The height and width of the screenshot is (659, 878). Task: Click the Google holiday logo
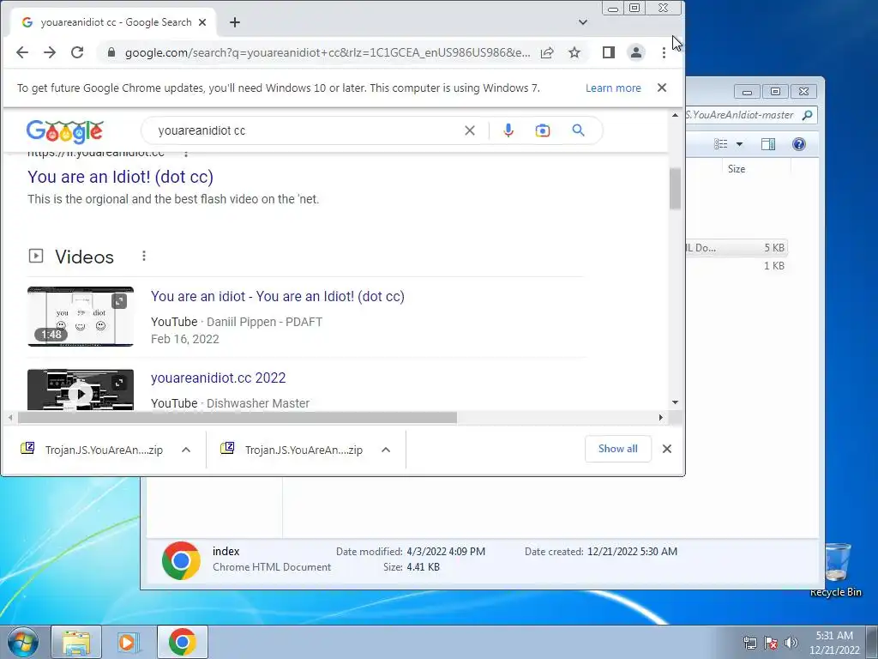(65, 131)
